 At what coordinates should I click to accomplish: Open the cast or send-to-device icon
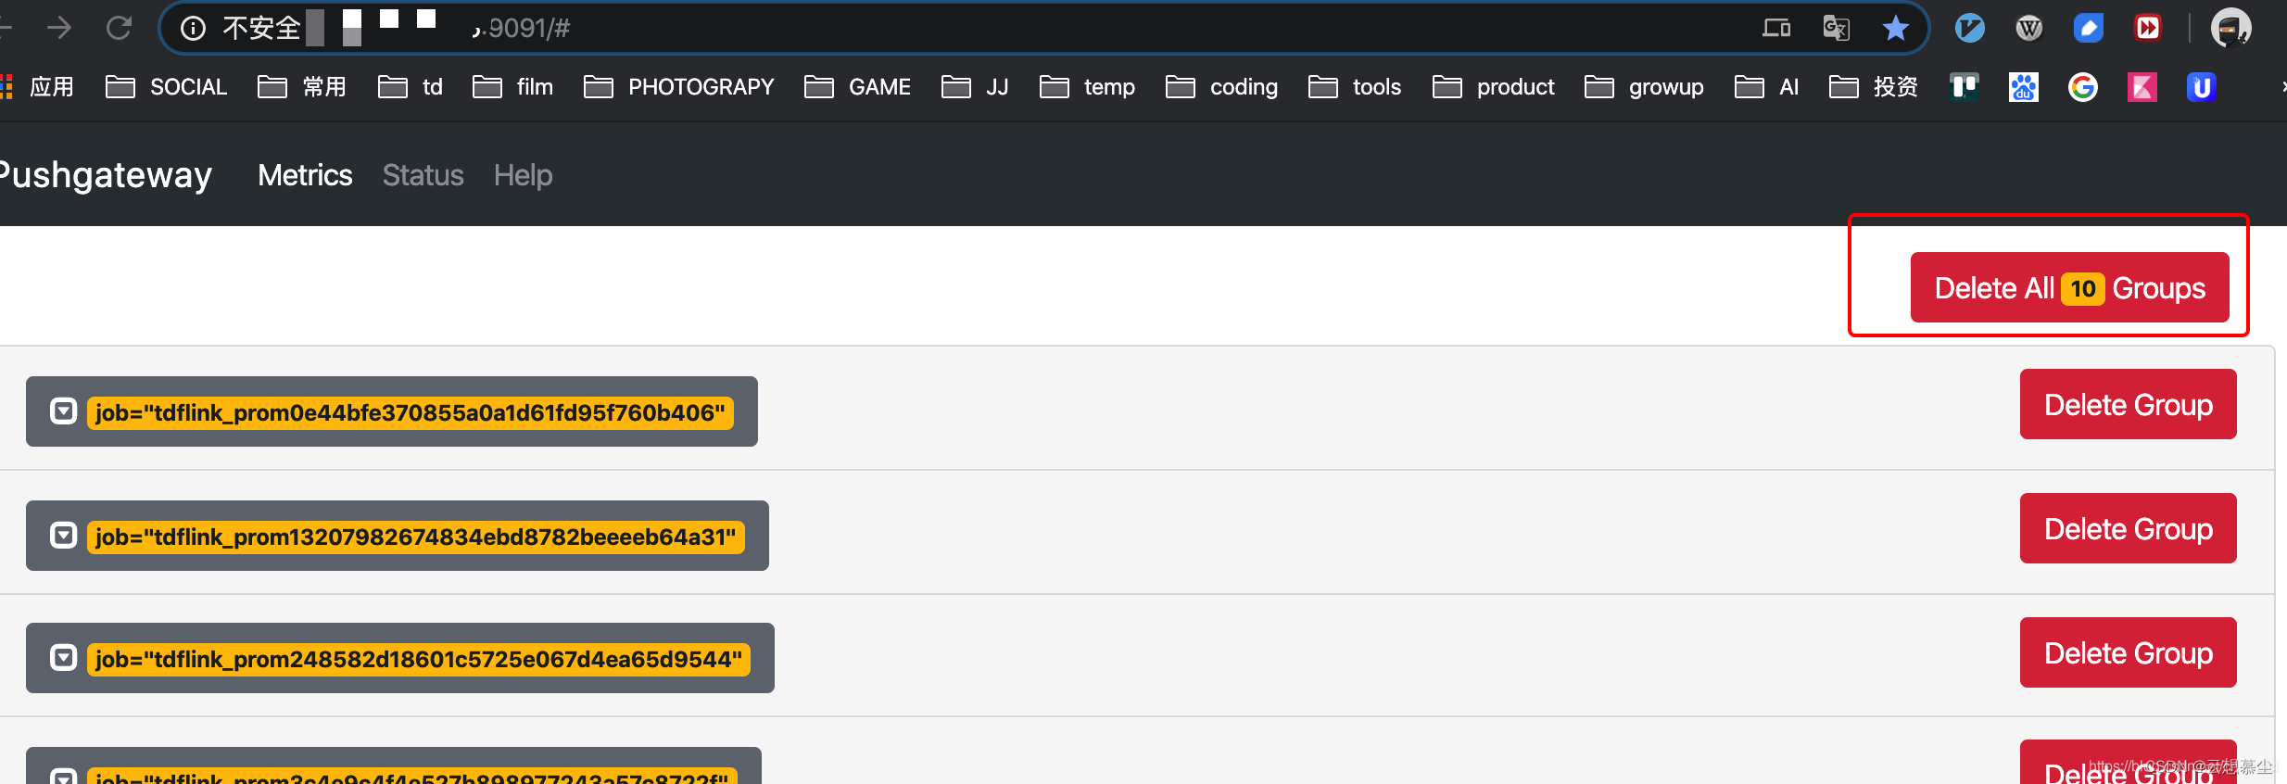pyautogui.click(x=1776, y=29)
